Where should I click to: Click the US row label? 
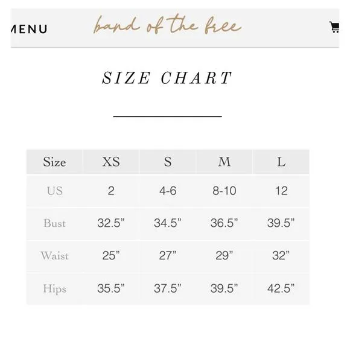tap(55, 191)
